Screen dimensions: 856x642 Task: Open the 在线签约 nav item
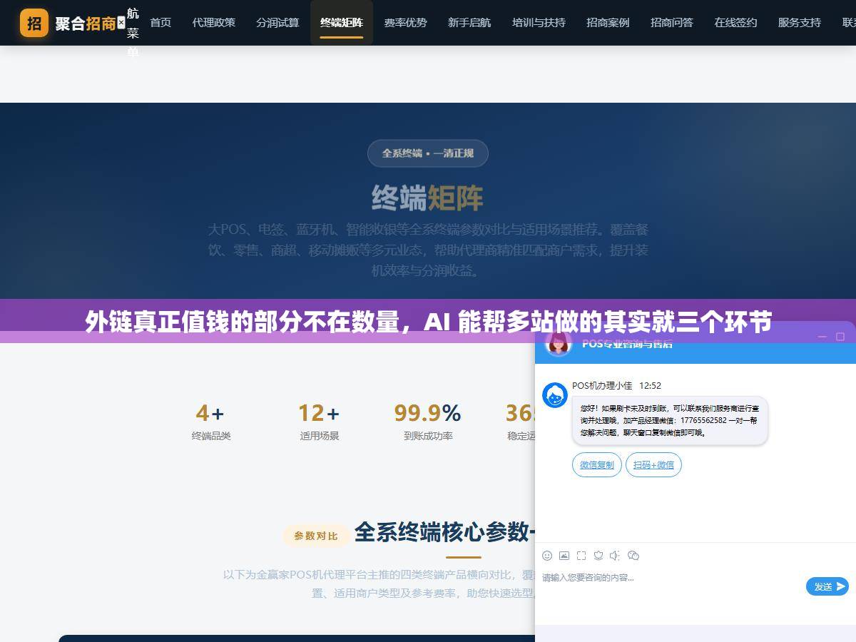pos(735,23)
